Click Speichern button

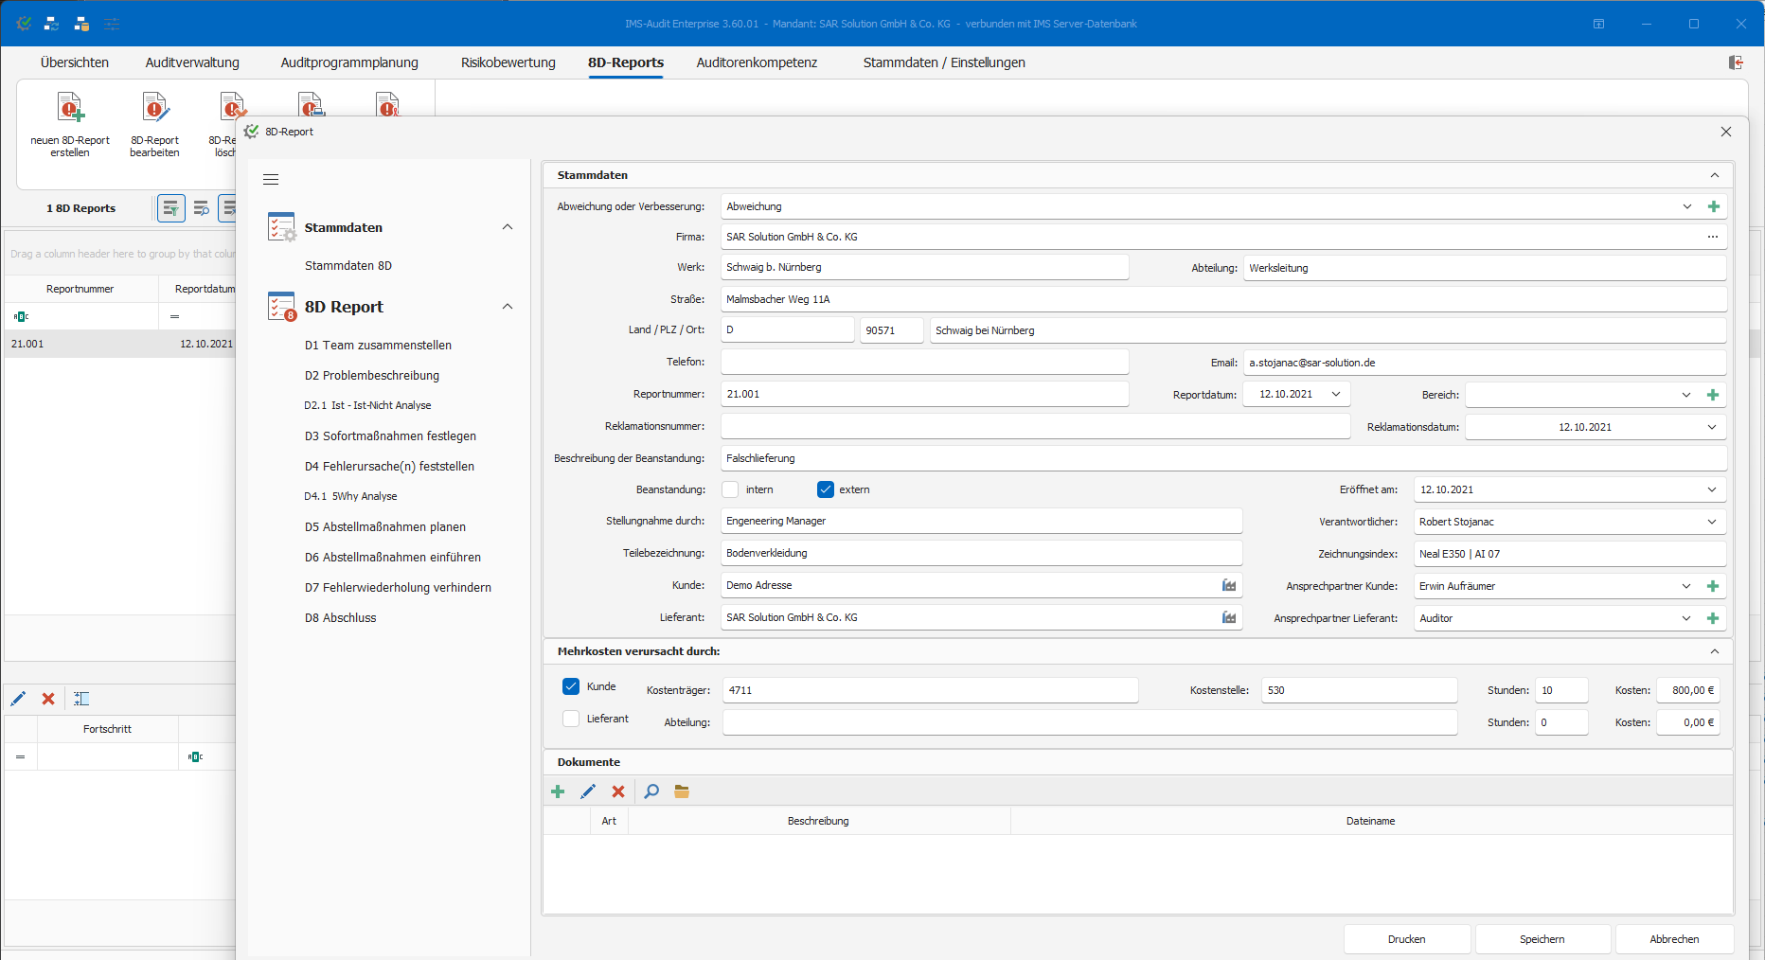pyautogui.click(x=1542, y=939)
